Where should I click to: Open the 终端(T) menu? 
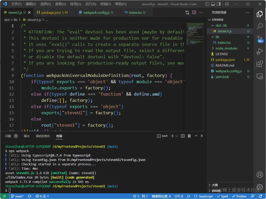[x=105, y=4]
